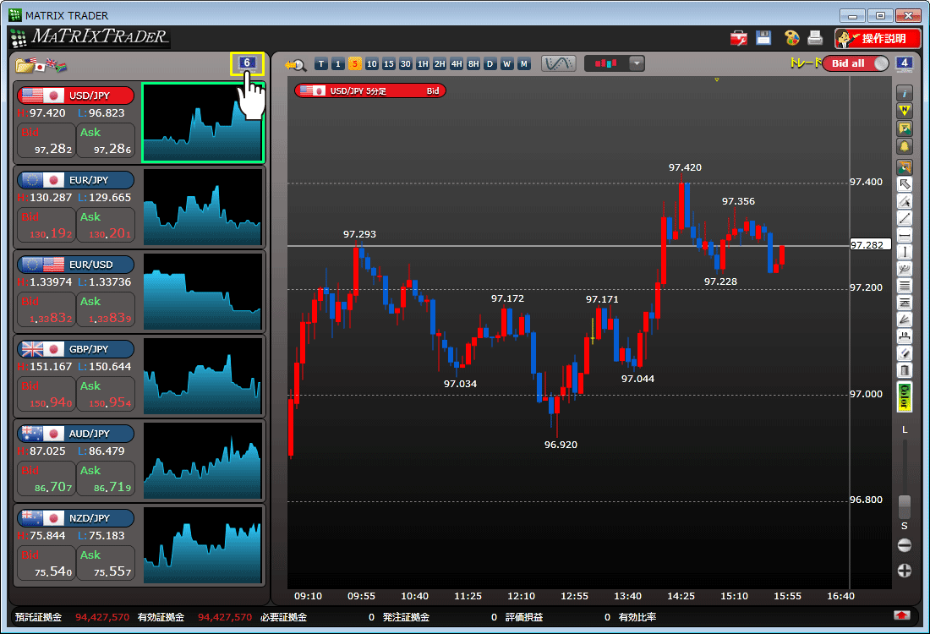
Task: Click the GBP/JPY mini chart thumbnail
Action: coord(203,376)
